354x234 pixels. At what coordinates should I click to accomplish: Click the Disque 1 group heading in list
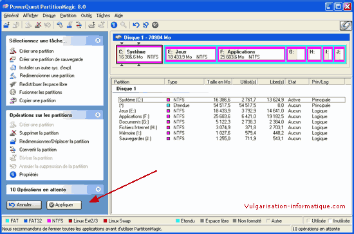click(x=126, y=89)
